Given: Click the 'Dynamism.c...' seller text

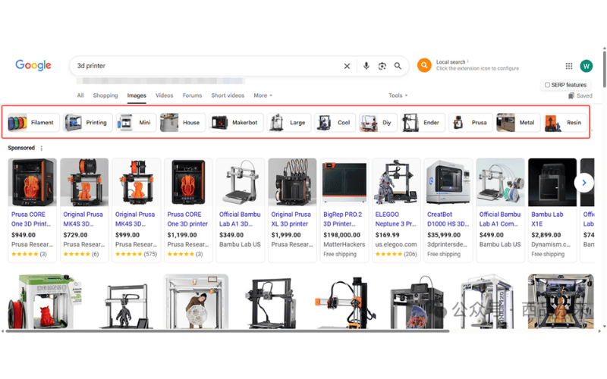Looking at the screenshot, I should [x=551, y=245].
